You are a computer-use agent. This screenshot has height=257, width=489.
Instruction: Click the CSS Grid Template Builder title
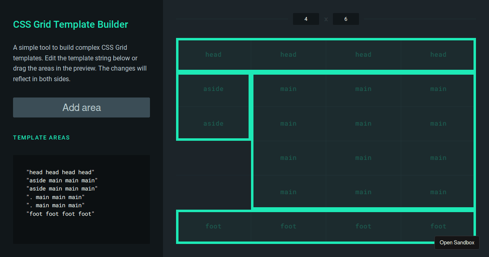pyautogui.click(x=70, y=24)
